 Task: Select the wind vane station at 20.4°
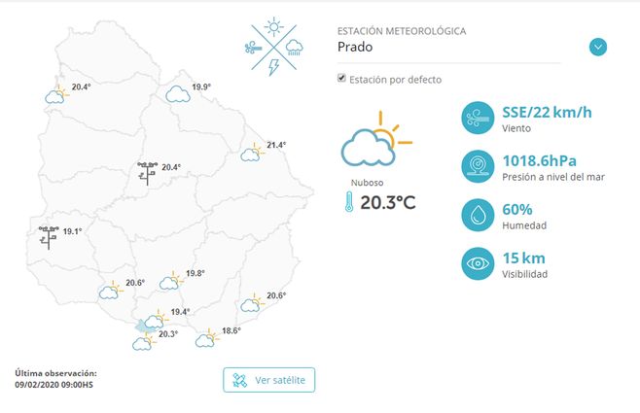(x=147, y=173)
